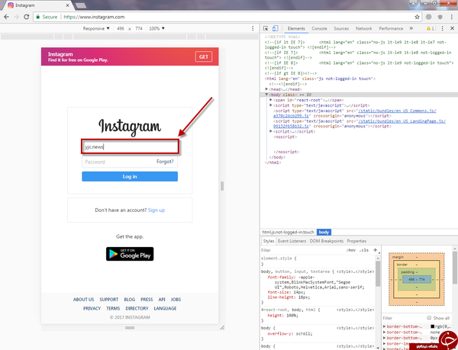This screenshot has width=458, height=350.
Task: Expand the span react-root node
Action: [271, 100]
